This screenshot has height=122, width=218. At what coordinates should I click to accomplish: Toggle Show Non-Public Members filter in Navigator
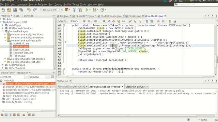[x=14, y=115]
